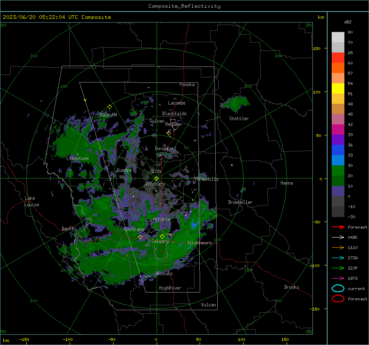Click the red forecast arrow legend icon

click(x=338, y=227)
